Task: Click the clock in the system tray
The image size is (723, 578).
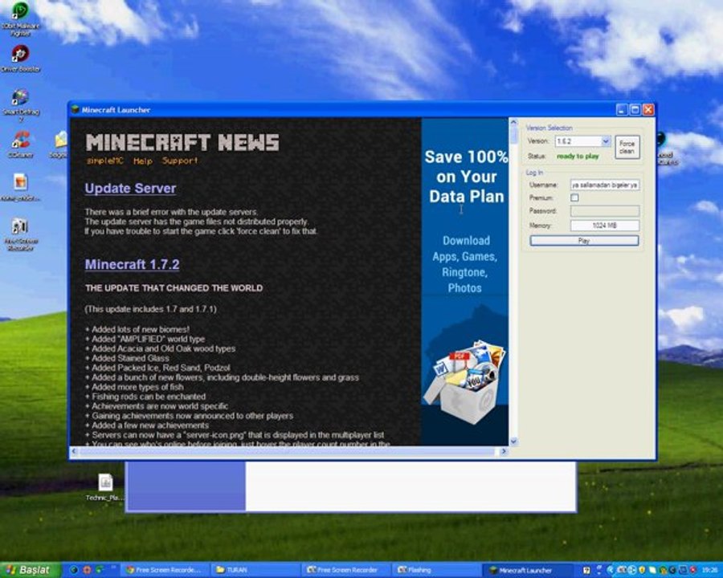Action: (x=709, y=570)
